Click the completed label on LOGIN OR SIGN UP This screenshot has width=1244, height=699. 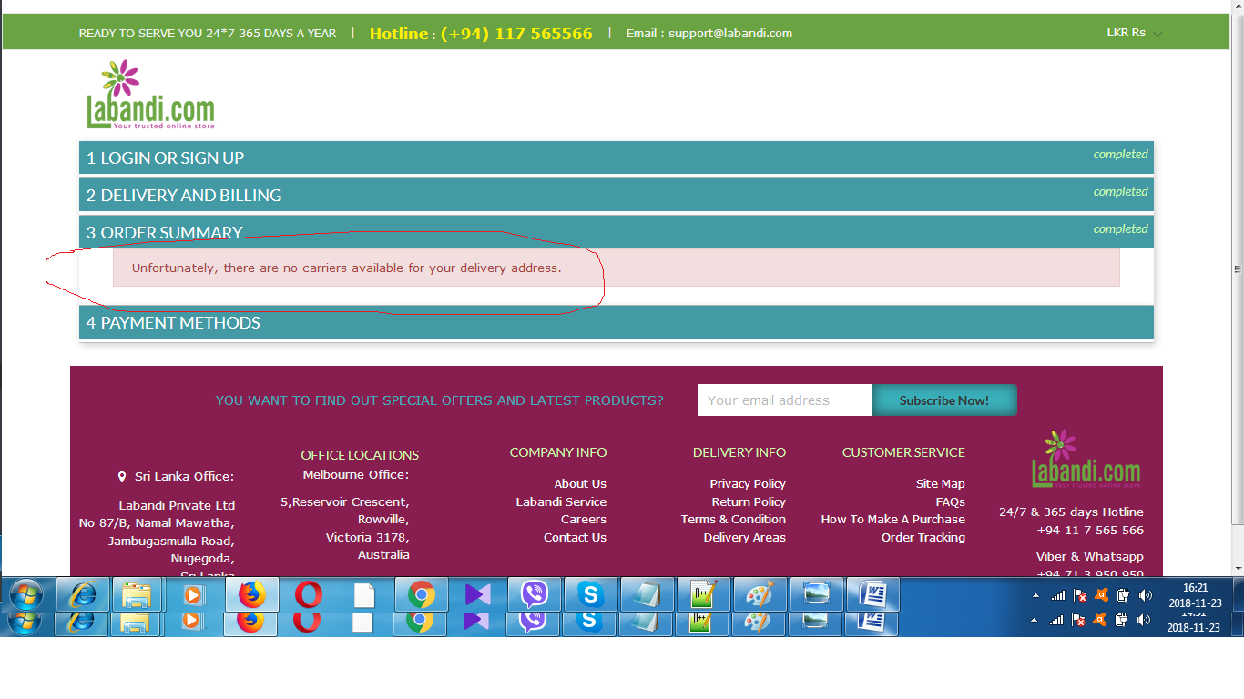click(x=1121, y=154)
